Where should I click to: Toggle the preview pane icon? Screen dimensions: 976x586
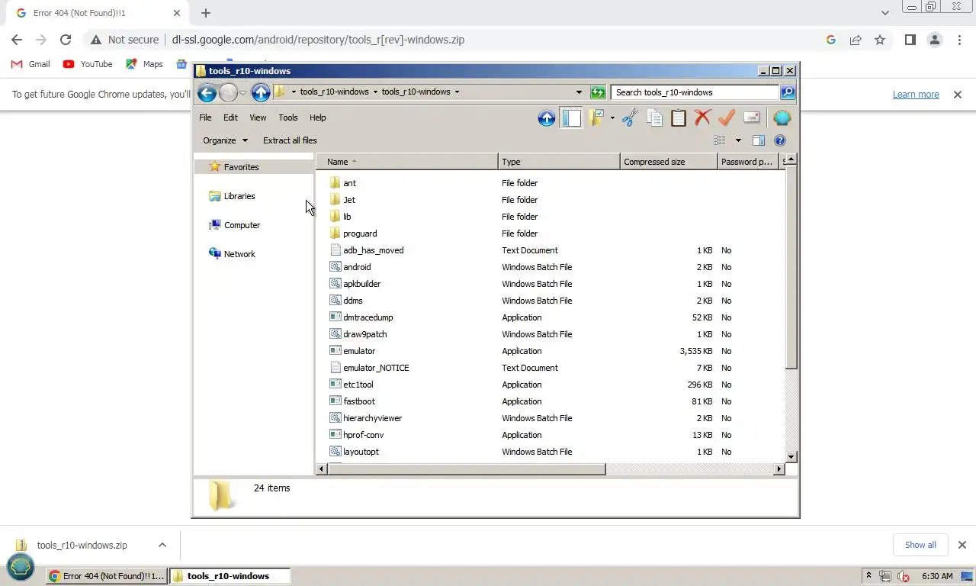(759, 140)
